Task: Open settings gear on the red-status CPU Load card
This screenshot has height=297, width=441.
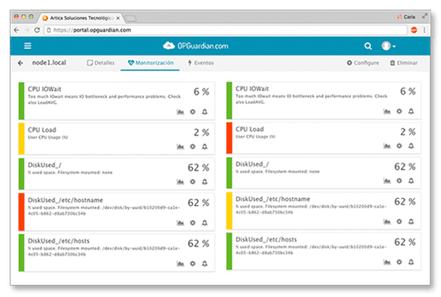Action: click(399, 145)
